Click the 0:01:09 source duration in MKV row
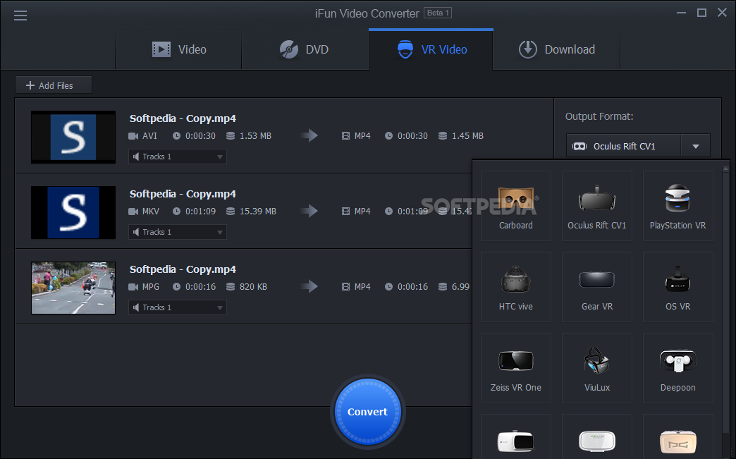Viewport: 736px width, 459px height. [x=200, y=212]
